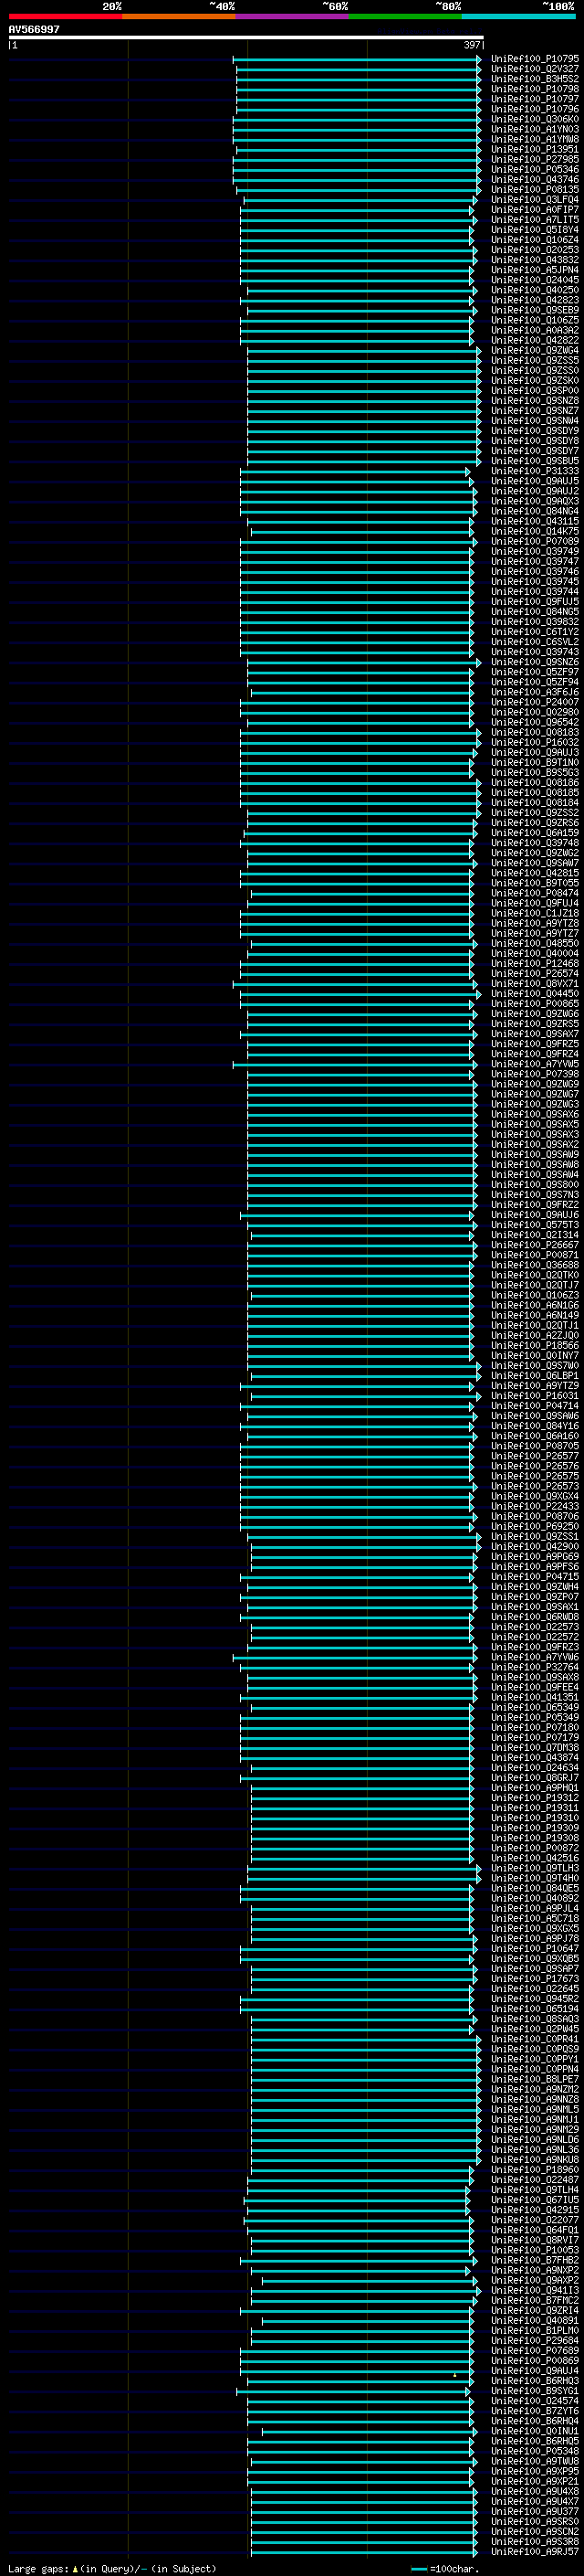Click the UniRef100_Q9ZSK0 hit label
Screen dimensions: 584x2576
[x=535, y=380]
